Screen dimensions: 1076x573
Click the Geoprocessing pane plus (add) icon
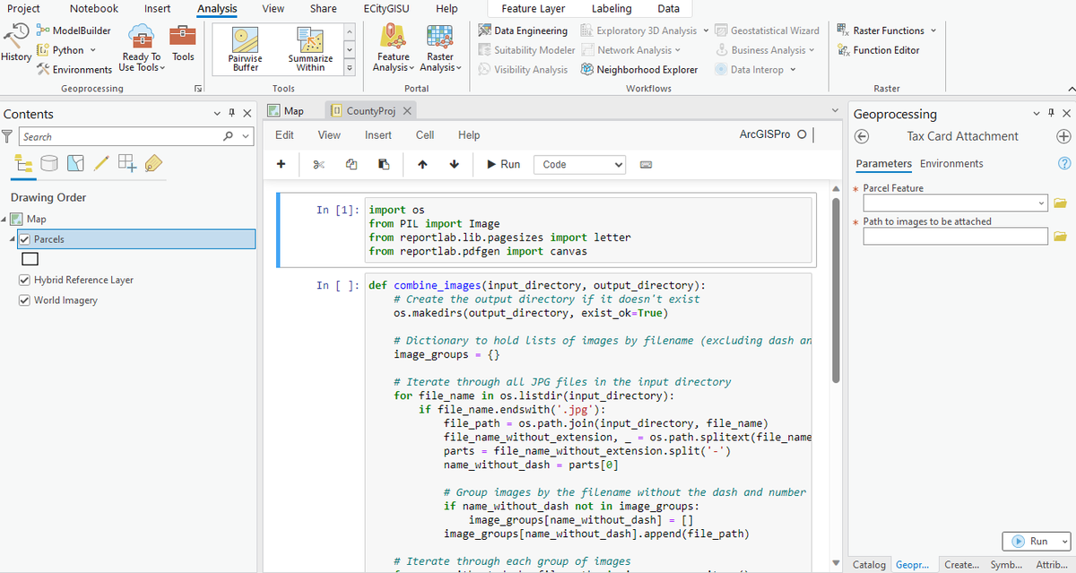pos(1063,136)
